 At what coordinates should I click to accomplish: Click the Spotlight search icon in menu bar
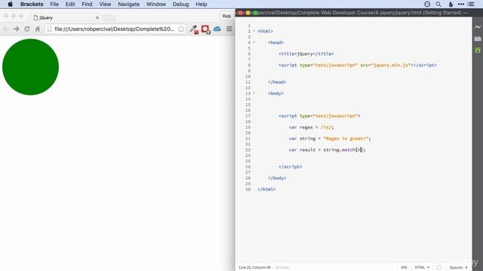coord(438,4)
